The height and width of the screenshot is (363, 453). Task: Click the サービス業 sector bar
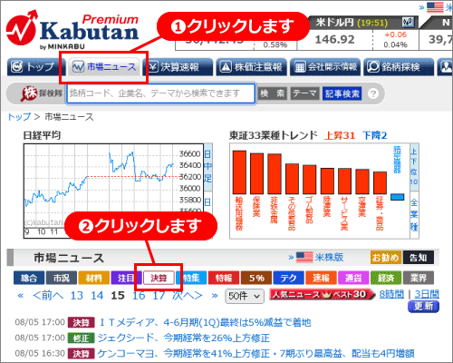(x=344, y=181)
